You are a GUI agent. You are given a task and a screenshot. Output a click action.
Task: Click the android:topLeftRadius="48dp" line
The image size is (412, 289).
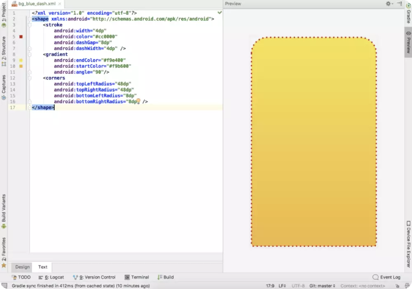(92, 84)
